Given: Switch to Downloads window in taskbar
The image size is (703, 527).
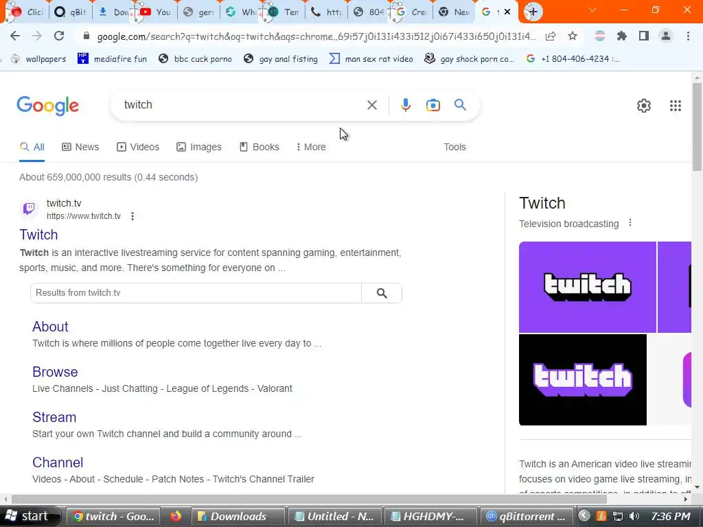Looking at the screenshot, I should [238, 516].
